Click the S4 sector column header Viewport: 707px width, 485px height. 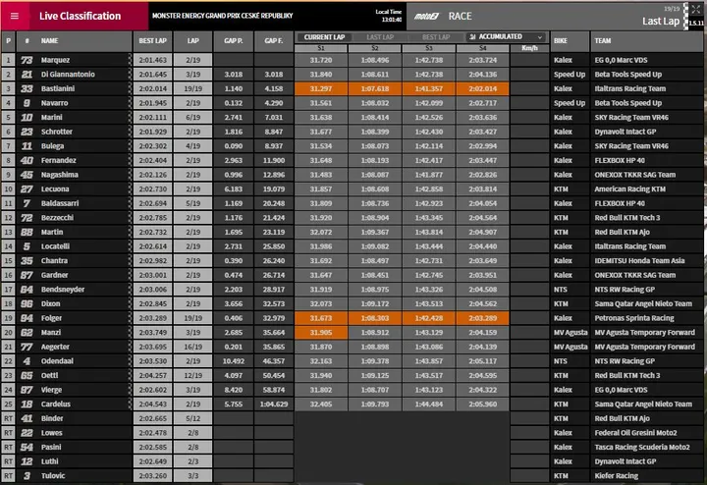tap(482, 48)
